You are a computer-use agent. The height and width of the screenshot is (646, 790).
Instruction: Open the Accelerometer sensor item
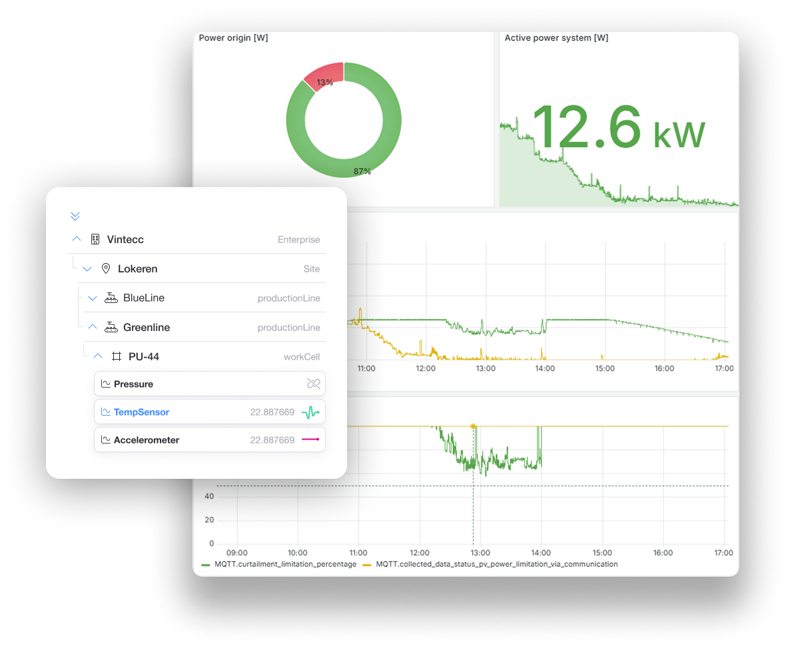(x=210, y=440)
